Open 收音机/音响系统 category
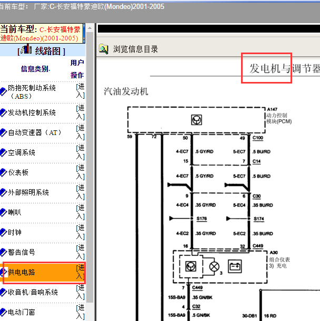 click(33, 292)
